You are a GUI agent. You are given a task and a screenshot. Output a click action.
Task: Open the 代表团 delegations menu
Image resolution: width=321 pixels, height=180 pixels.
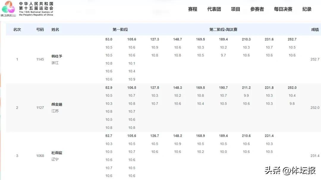[x=214, y=9]
